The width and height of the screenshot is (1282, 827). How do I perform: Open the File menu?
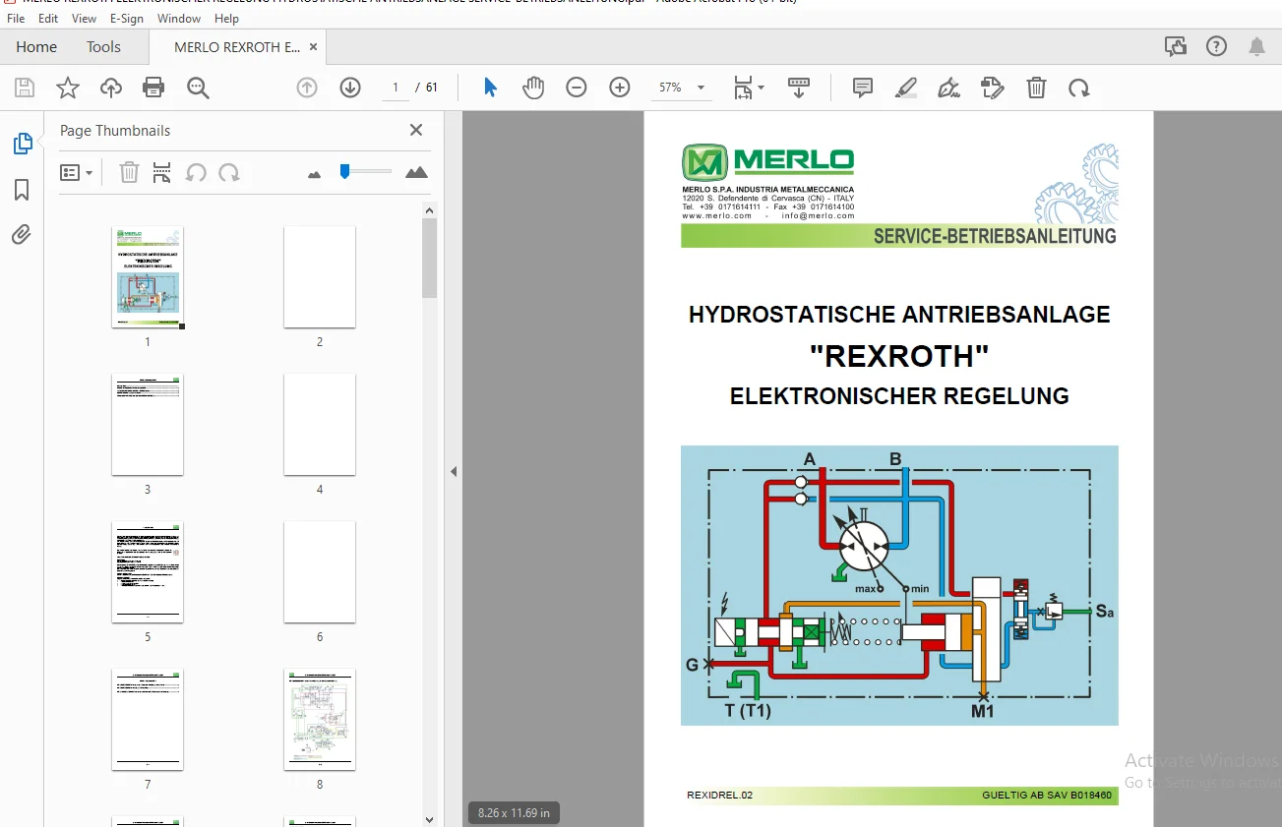(x=16, y=18)
